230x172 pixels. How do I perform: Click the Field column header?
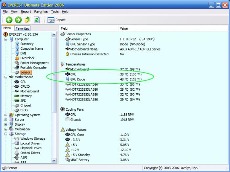click(89, 28)
